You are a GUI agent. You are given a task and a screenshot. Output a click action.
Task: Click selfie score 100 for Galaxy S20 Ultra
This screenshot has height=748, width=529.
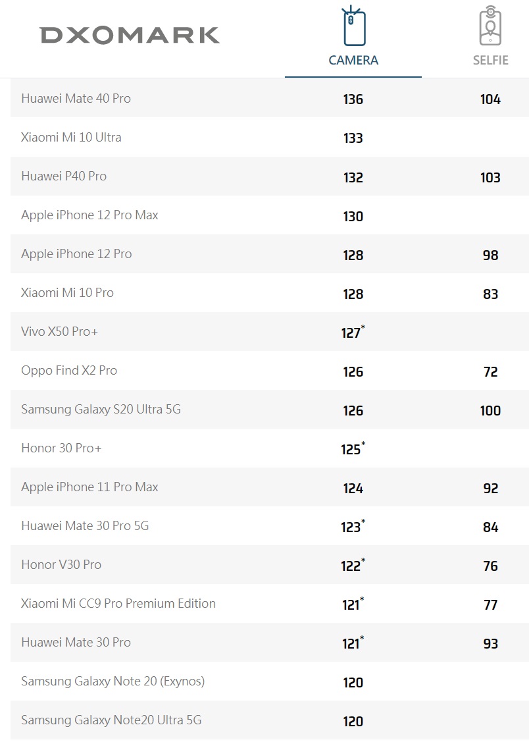tap(490, 411)
